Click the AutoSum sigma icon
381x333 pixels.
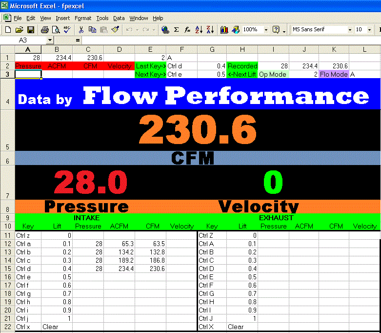[x=177, y=30]
